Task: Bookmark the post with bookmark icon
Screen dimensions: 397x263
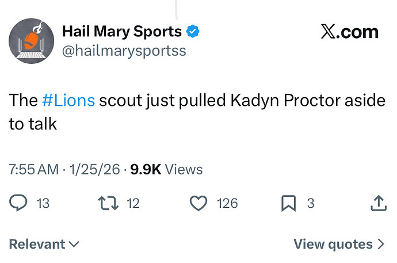Action: 288,203
